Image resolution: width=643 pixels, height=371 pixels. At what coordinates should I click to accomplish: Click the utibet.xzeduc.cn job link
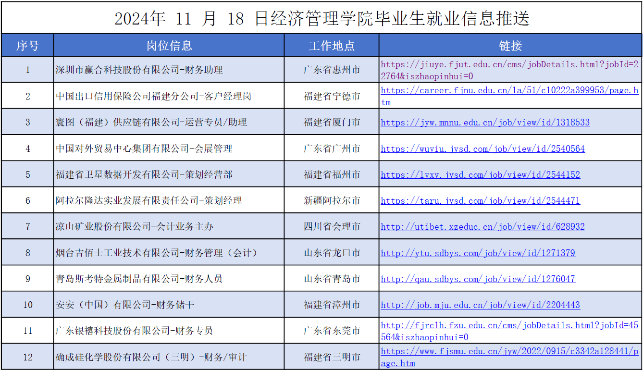coord(482,227)
